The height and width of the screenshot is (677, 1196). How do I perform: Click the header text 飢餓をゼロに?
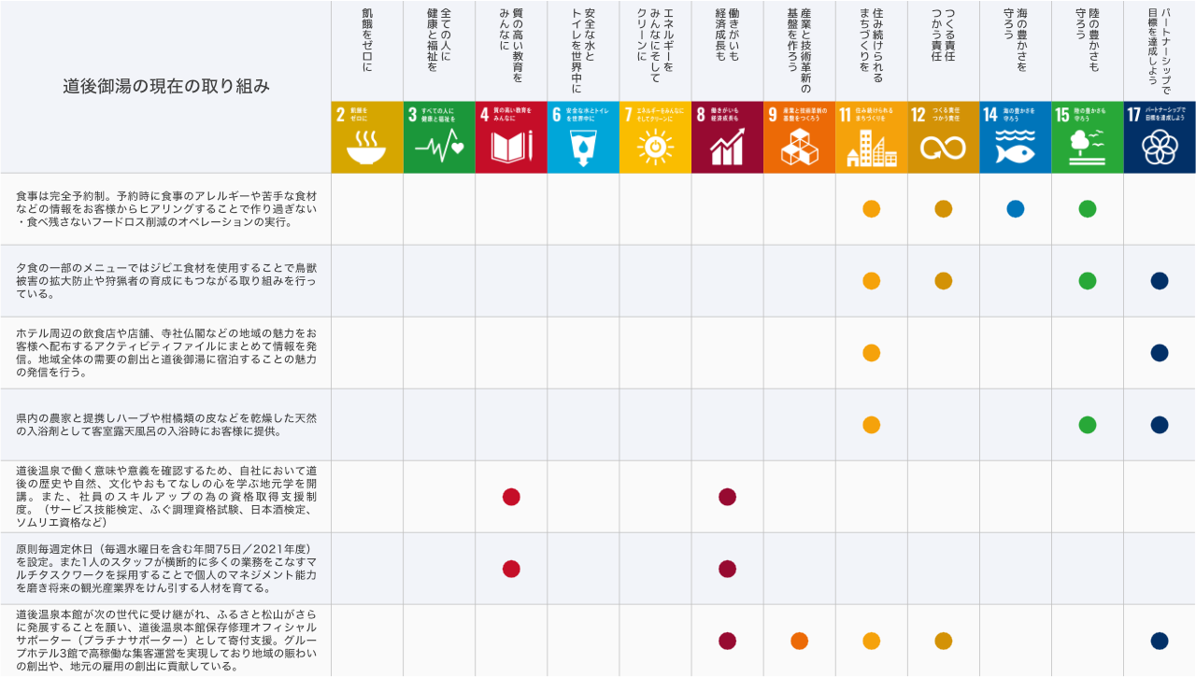point(366,42)
